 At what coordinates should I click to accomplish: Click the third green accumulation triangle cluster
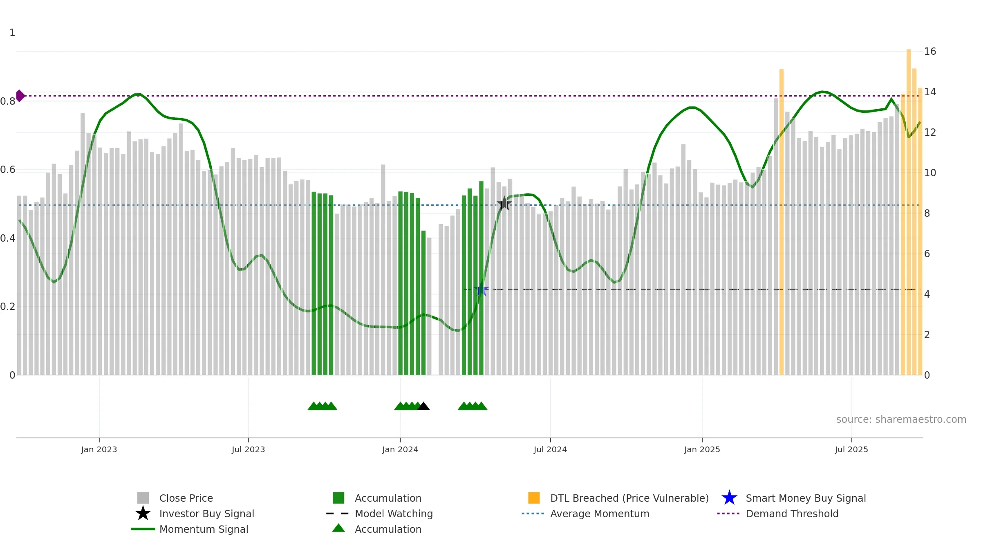[x=473, y=406]
